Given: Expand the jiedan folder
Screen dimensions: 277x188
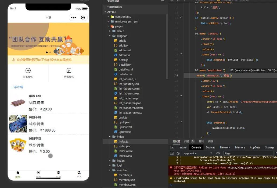Looking at the screenshot, I should pyautogui.click(x=110, y=161).
